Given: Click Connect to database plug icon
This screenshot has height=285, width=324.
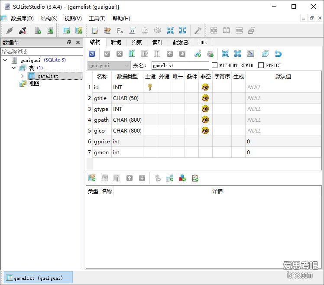Looking at the screenshot, I should tap(10, 30).
